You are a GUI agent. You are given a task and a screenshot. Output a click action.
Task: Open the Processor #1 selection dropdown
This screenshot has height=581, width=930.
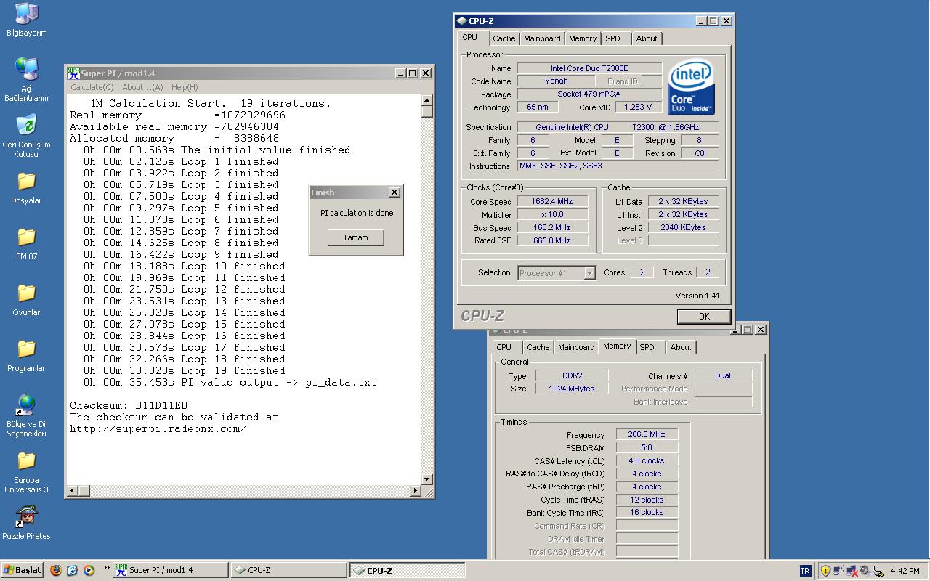[557, 273]
